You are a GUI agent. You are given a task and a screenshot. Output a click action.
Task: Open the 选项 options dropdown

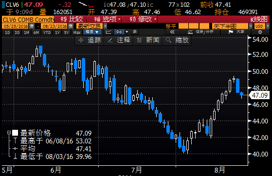tap(105, 19)
